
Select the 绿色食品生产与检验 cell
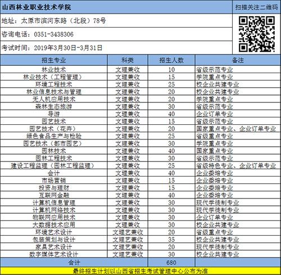click(54, 136)
